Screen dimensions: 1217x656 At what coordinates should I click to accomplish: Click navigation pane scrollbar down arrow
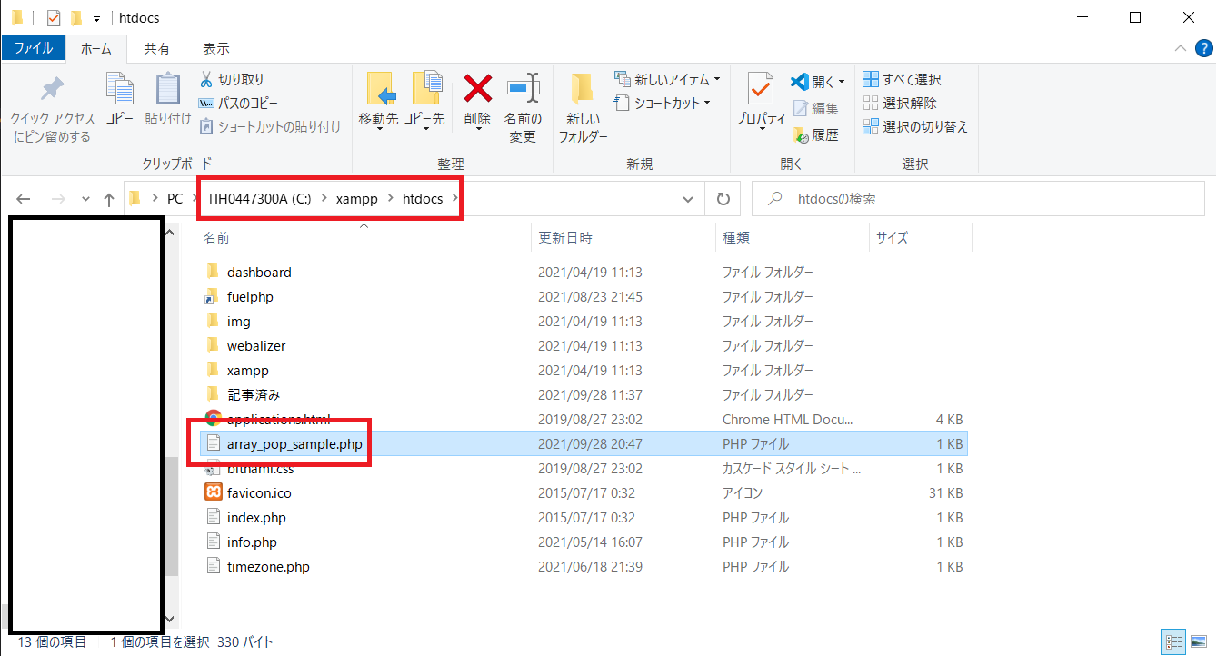coord(171,618)
